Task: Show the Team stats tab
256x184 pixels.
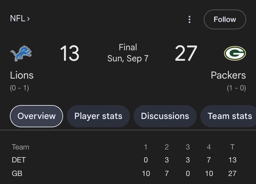Action: 228,116
